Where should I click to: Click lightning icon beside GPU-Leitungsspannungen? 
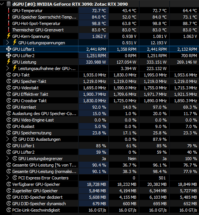(15, 42)
